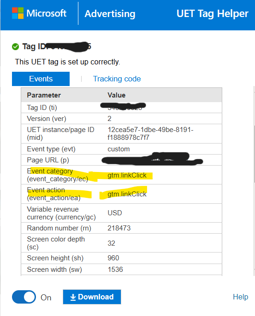This screenshot has height=316, width=255.
Task: Click the 'This UET tag is set up correctly' message
Action: 67,62
